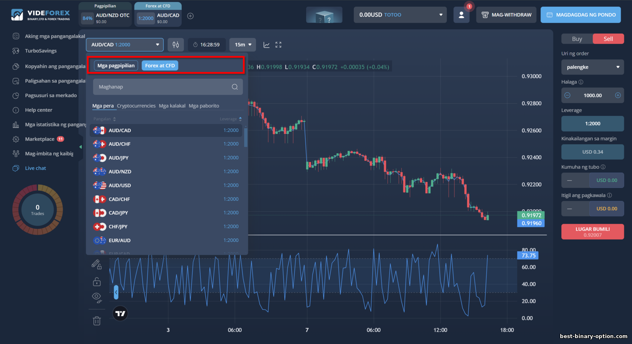Open Leverage 1:2000 selector
The height and width of the screenshot is (344, 632).
click(592, 124)
